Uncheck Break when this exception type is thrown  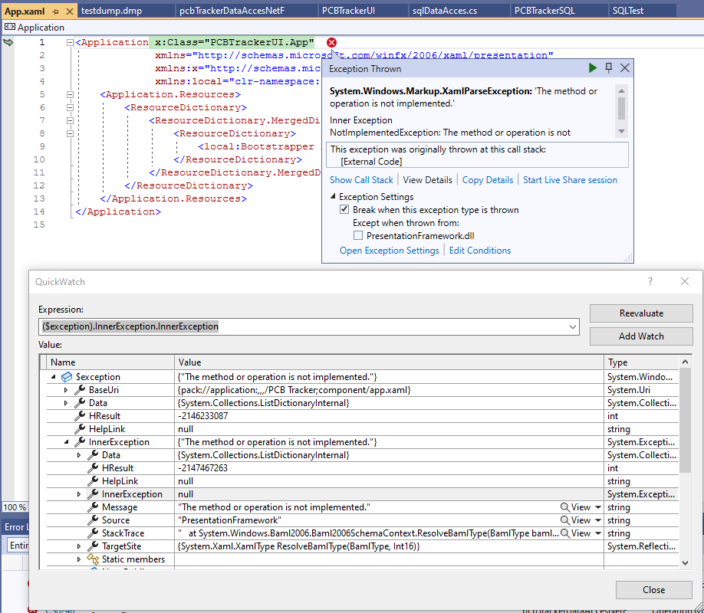click(345, 210)
